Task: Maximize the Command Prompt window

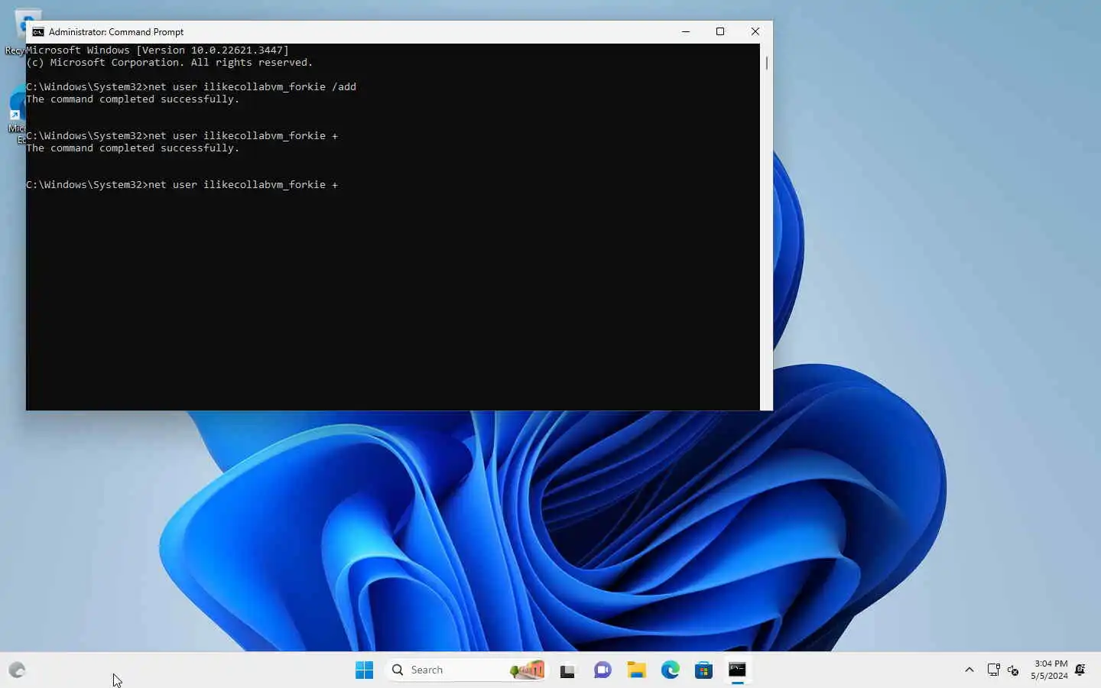Action: tap(720, 31)
